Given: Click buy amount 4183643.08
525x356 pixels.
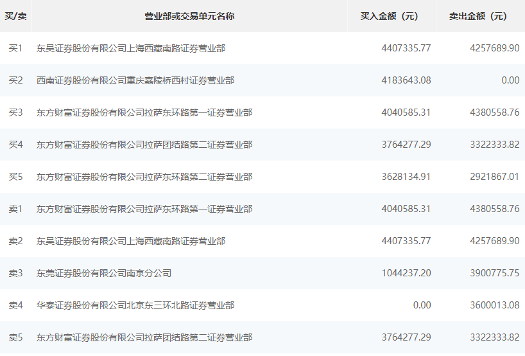Looking at the screenshot, I should coord(406,80).
